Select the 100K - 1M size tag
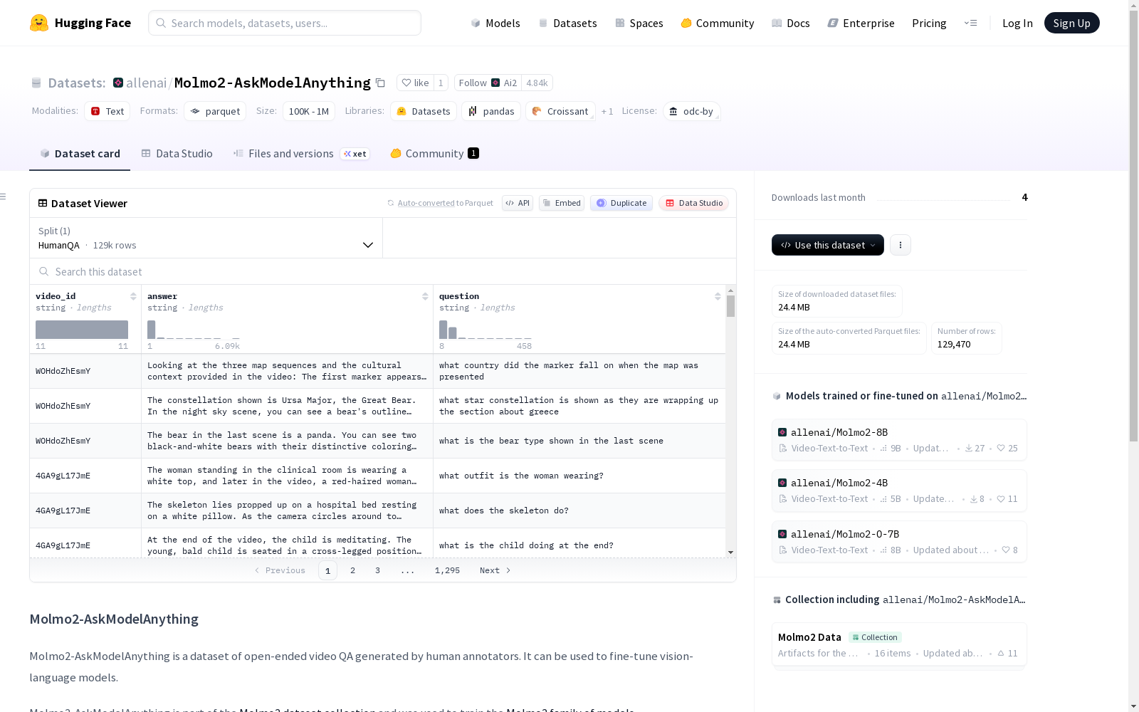 [309, 111]
